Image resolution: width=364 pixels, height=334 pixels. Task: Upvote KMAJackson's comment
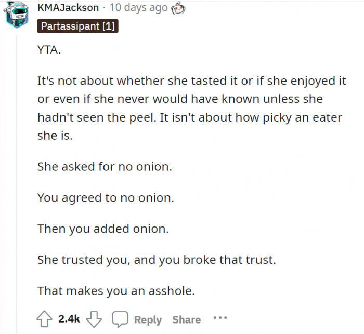point(44,318)
